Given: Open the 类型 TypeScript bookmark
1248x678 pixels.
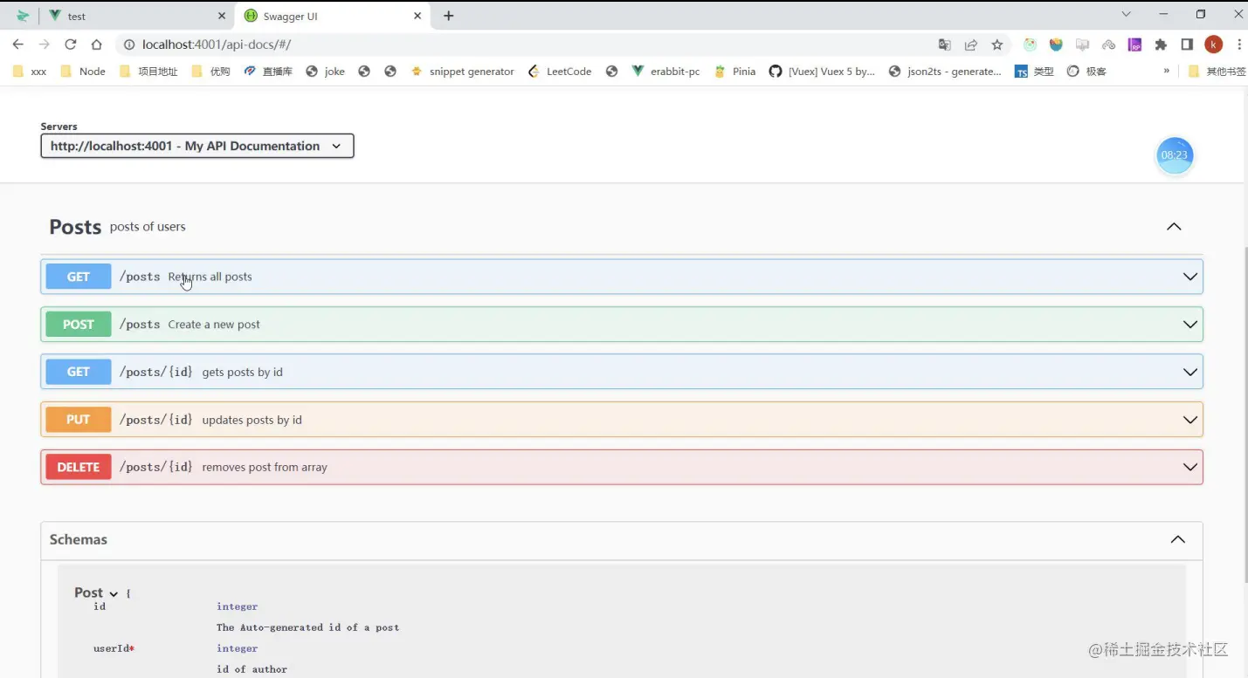Looking at the screenshot, I should [1035, 72].
